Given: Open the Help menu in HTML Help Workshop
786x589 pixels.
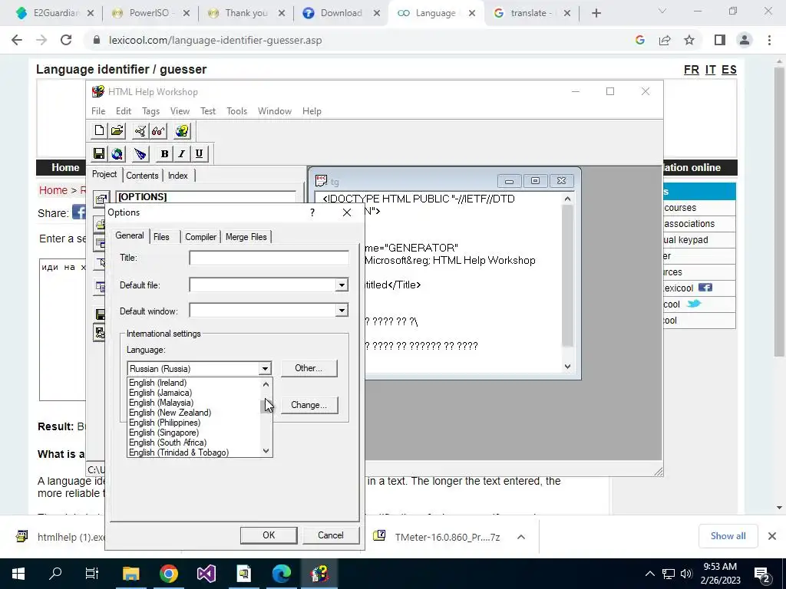Looking at the screenshot, I should (312, 111).
